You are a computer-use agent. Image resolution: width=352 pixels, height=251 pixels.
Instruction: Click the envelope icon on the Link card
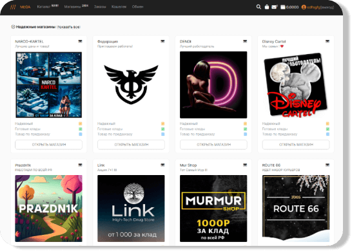pyautogui.click(x=162, y=165)
